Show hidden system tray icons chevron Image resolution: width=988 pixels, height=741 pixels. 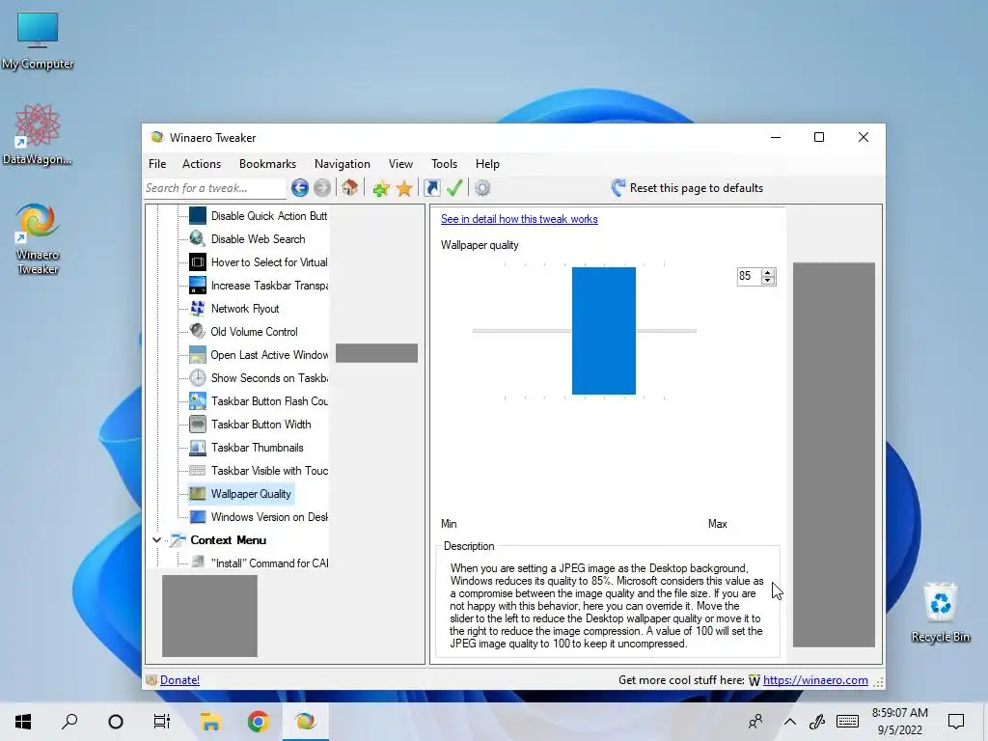789,722
